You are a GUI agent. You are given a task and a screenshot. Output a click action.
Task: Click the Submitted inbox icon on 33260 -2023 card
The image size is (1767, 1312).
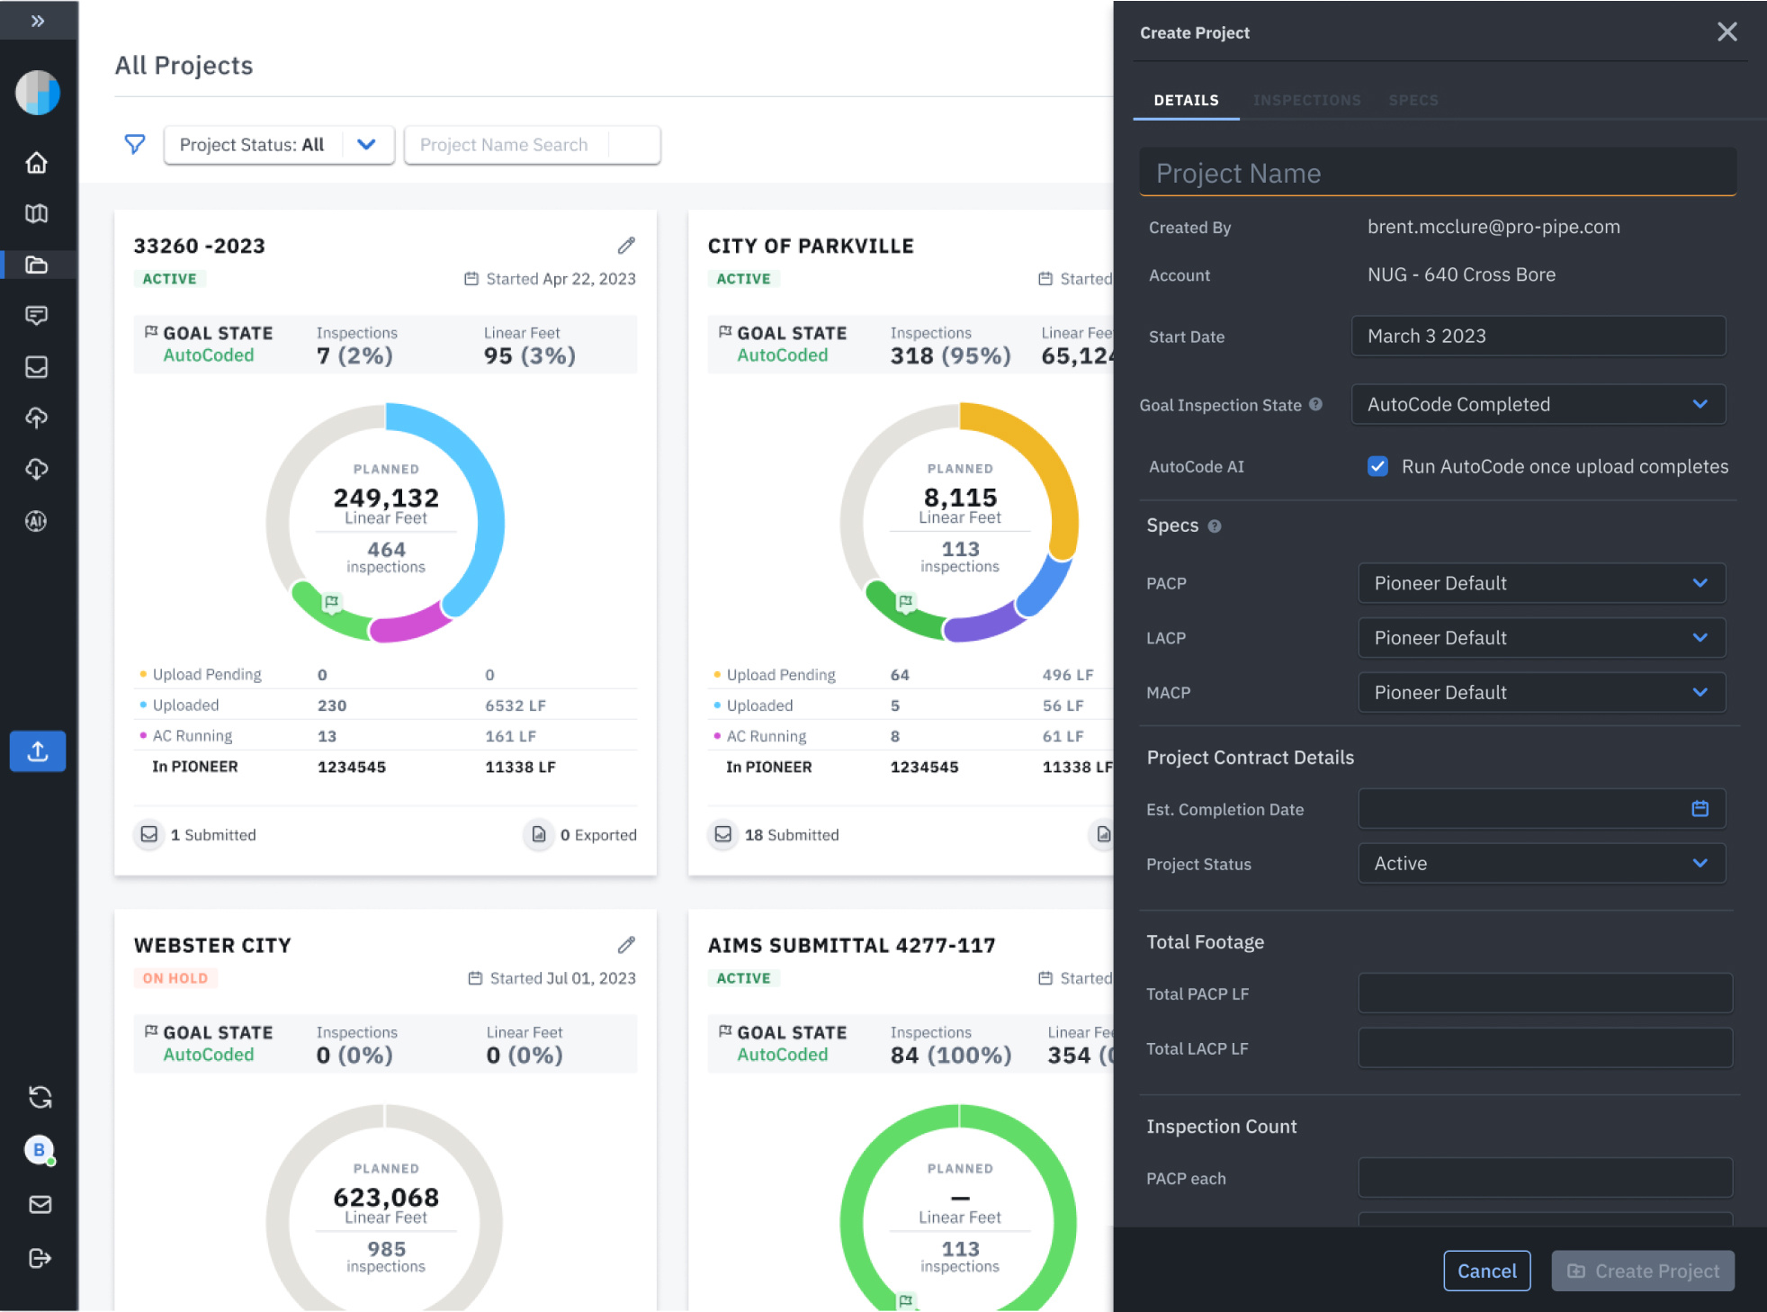149,834
